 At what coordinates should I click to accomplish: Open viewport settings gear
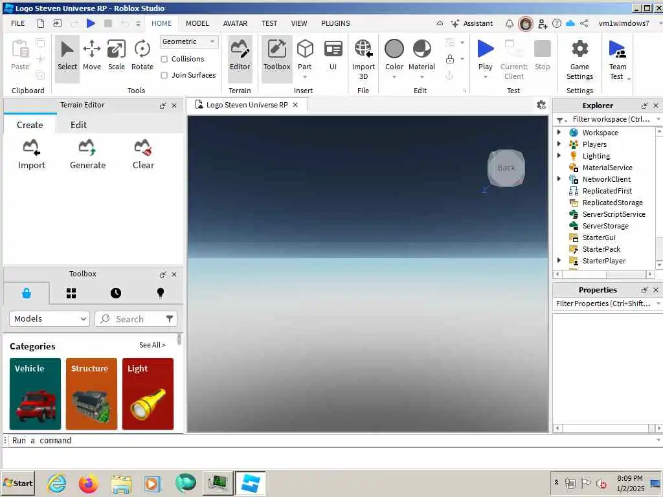click(x=541, y=105)
